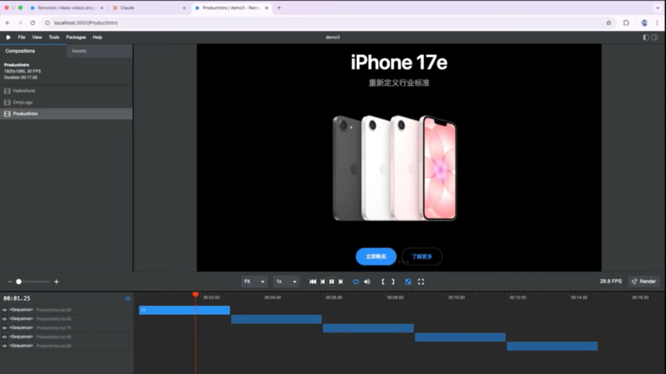Viewport: 666px width, 374px height.
Task: Open the browser three-dot menu
Action: tap(657, 23)
